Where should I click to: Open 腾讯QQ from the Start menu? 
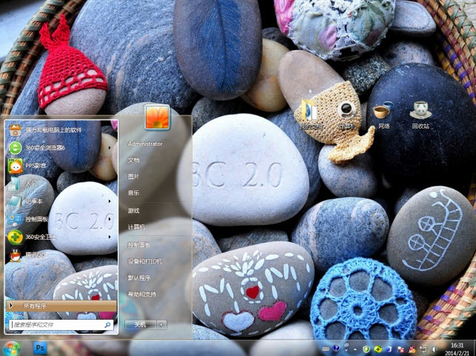61,255
